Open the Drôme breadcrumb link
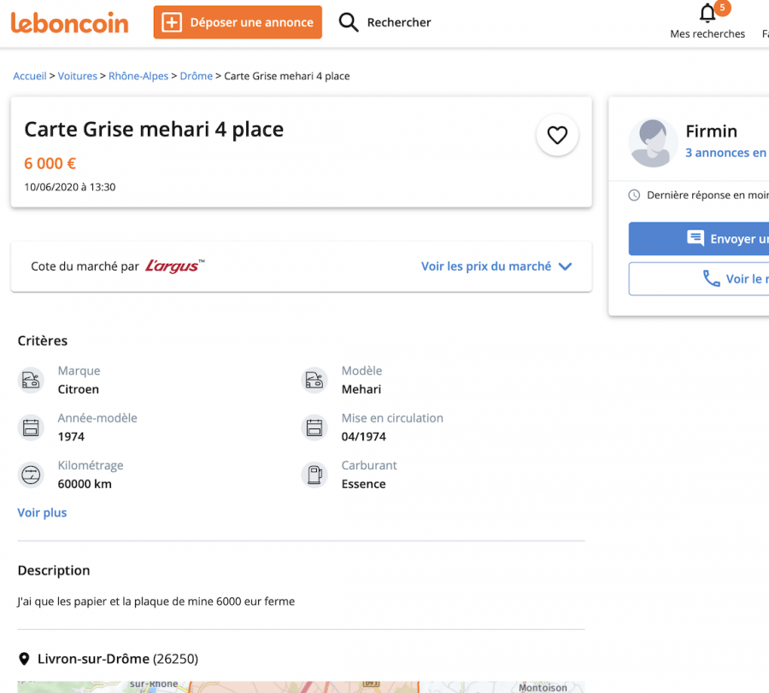Image resolution: width=769 pixels, height=693 pixels. pyautogui.click(x=197, y=76)
